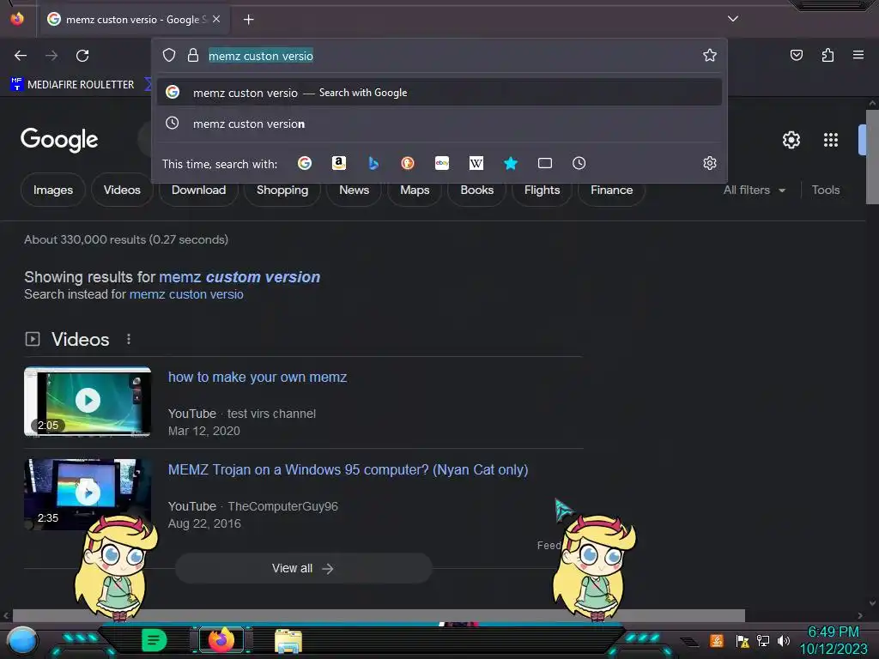Open search settings gear in URL dropdown

pyautogui.click(x=710, y=163)
